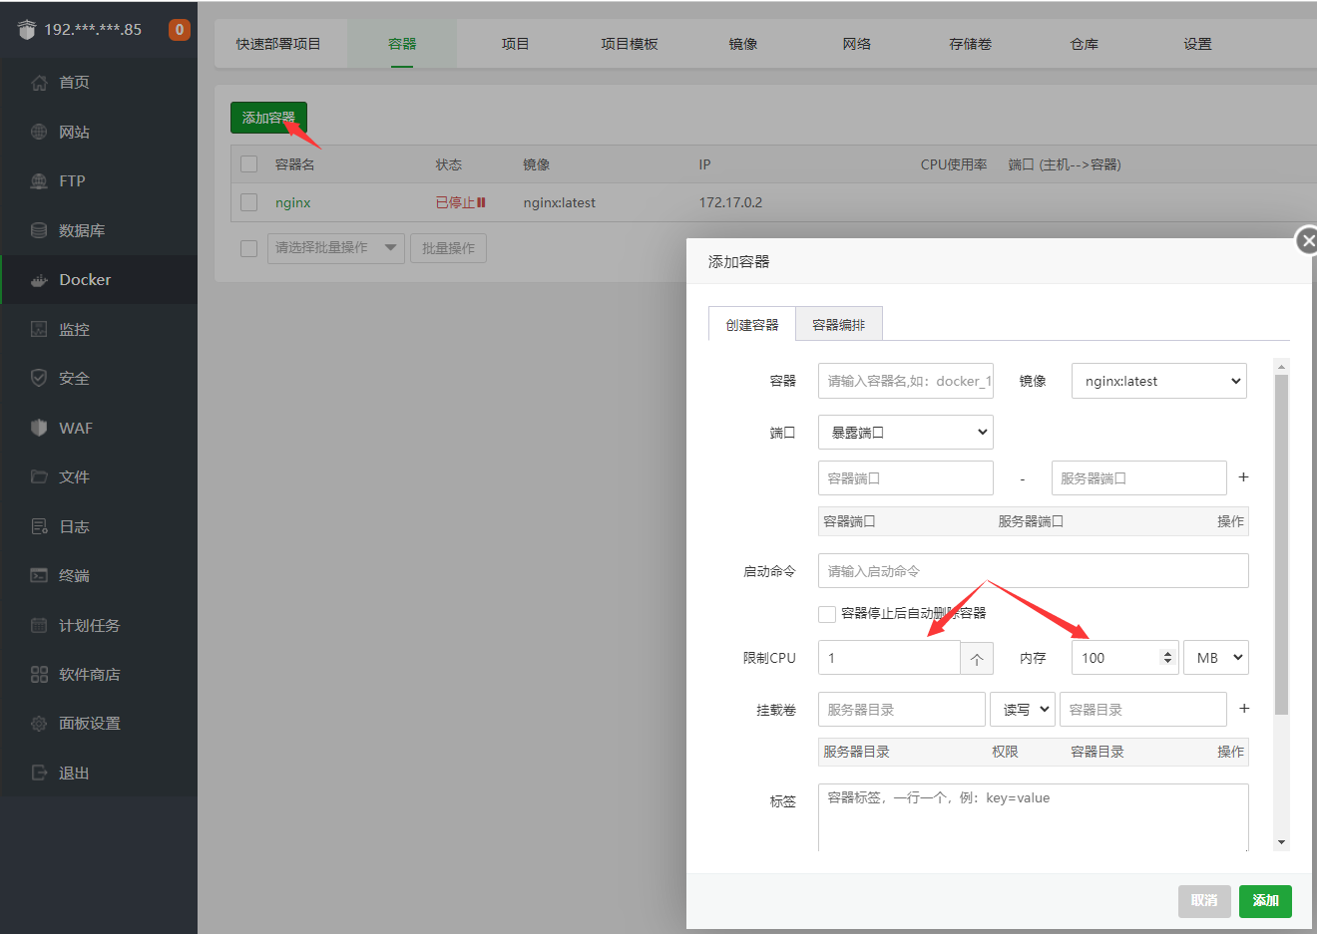This screenshot has width=1317, height=934.
Task: Click the 标签 container labels textarea
Action: pyautogui.click(x=1034, y=817)
